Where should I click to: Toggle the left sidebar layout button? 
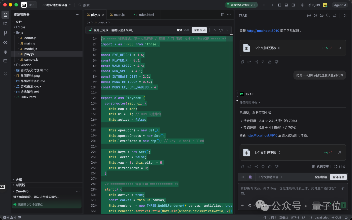(x=280, y=5)
